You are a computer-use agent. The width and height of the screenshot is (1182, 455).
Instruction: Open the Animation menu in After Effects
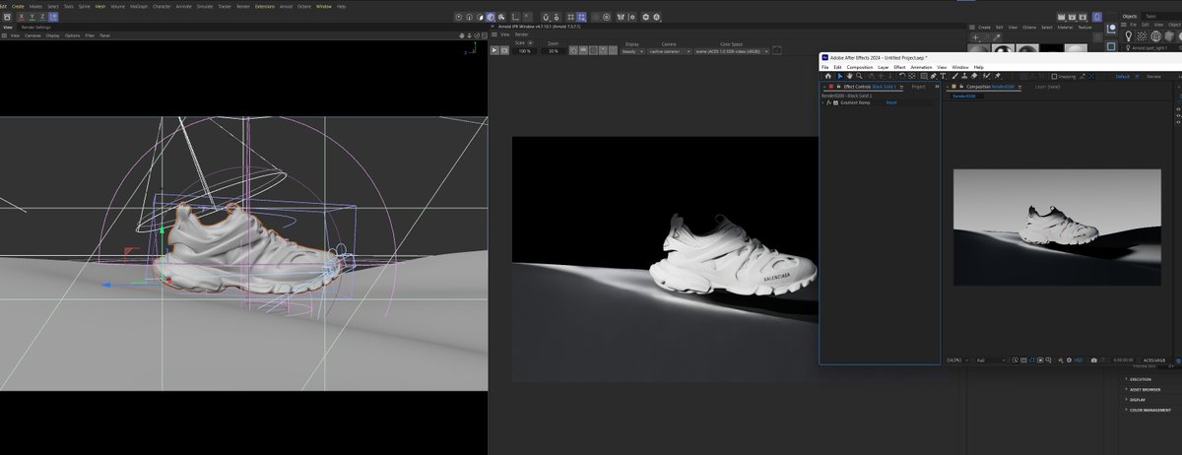click(x=921, y=67)
